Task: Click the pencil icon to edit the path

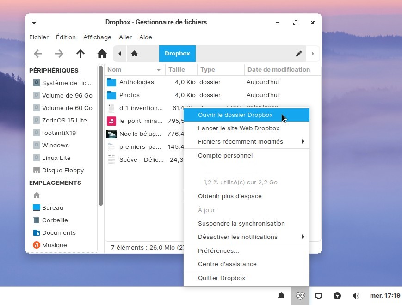Action: click(x=299, y=54)
